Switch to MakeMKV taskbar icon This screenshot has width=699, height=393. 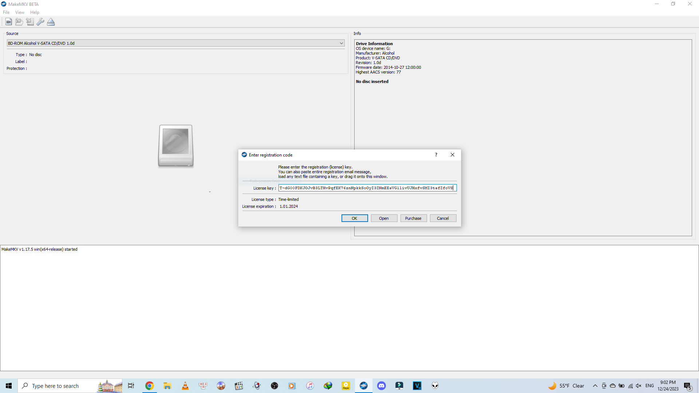pyautogui.click(x=364, y=386)
